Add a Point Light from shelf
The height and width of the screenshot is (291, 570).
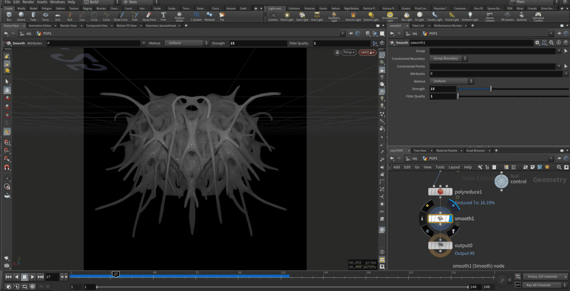tap(287, 17)
